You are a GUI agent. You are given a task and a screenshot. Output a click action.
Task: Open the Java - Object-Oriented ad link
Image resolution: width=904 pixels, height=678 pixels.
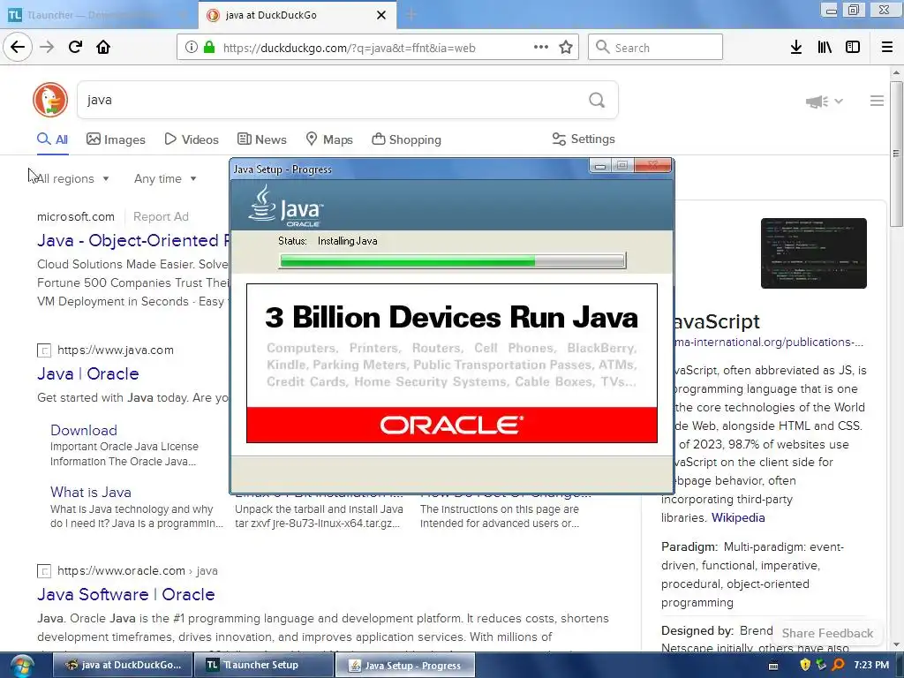[133, 240]
